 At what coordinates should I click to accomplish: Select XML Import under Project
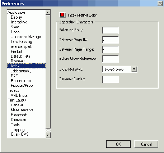click(x=19, y=95)
